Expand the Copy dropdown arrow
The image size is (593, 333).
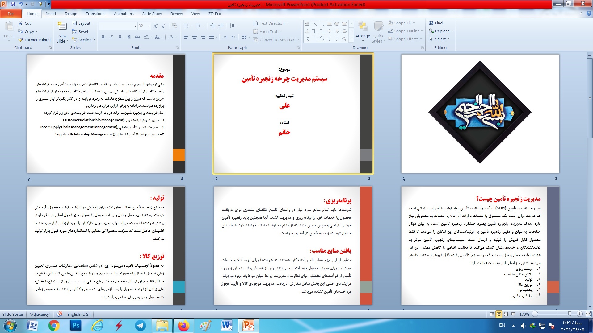[36, 31]
